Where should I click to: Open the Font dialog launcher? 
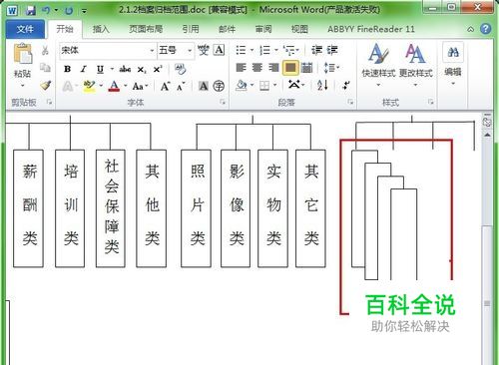(x=223, y=103)
